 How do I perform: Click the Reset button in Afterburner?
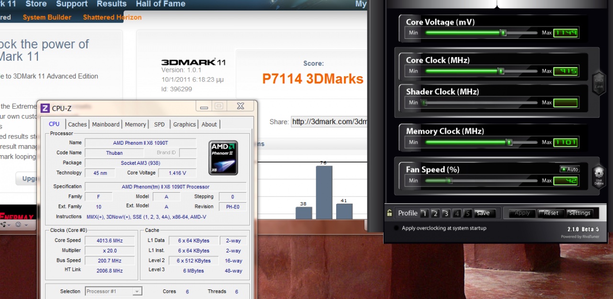click(x=551, y=213)
